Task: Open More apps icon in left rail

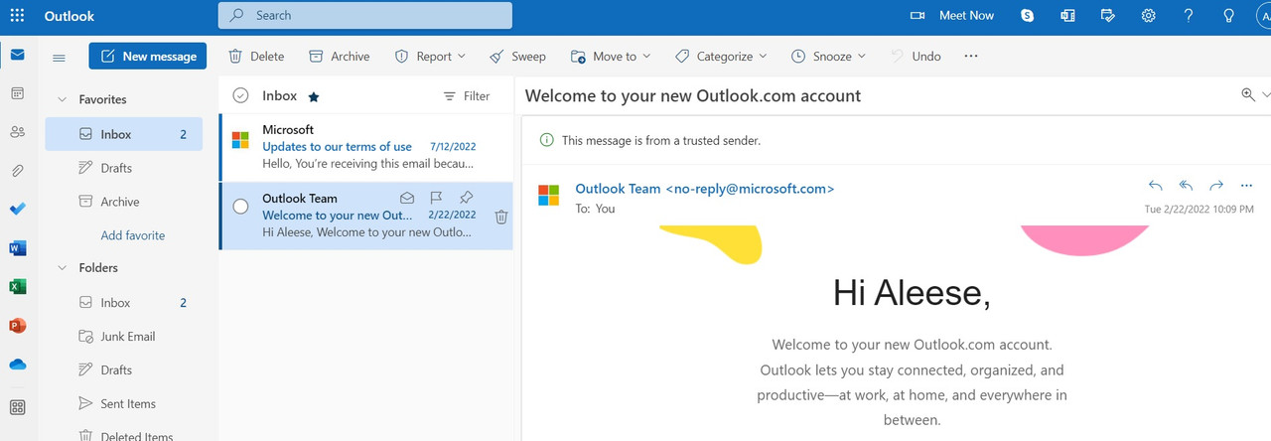Action: [x=17, y=407]
